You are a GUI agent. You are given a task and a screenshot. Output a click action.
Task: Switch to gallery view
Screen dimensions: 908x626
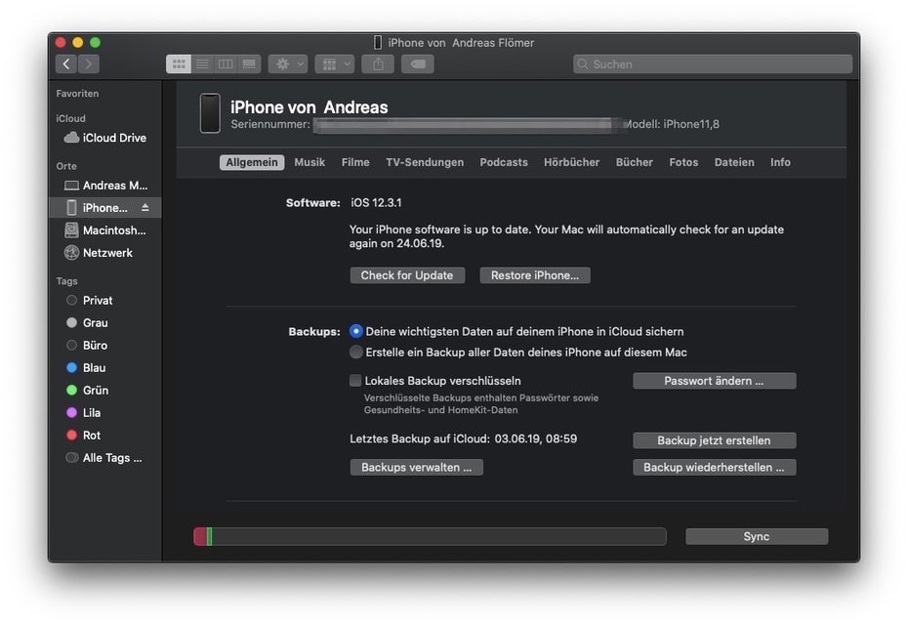(x=249, y=63)
